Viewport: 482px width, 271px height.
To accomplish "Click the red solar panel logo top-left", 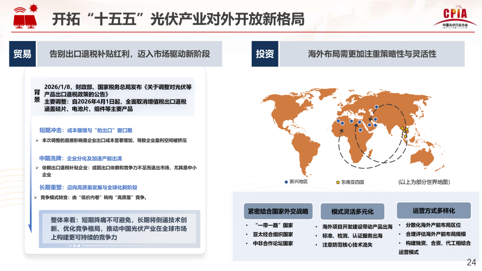I will 25,20.
